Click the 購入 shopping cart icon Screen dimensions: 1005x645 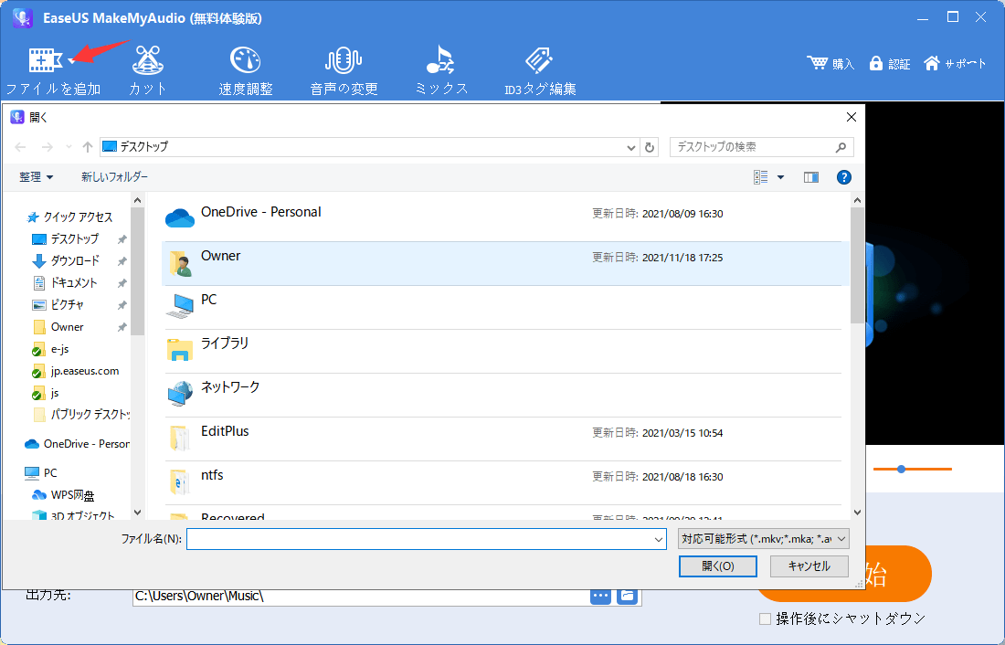818,63
